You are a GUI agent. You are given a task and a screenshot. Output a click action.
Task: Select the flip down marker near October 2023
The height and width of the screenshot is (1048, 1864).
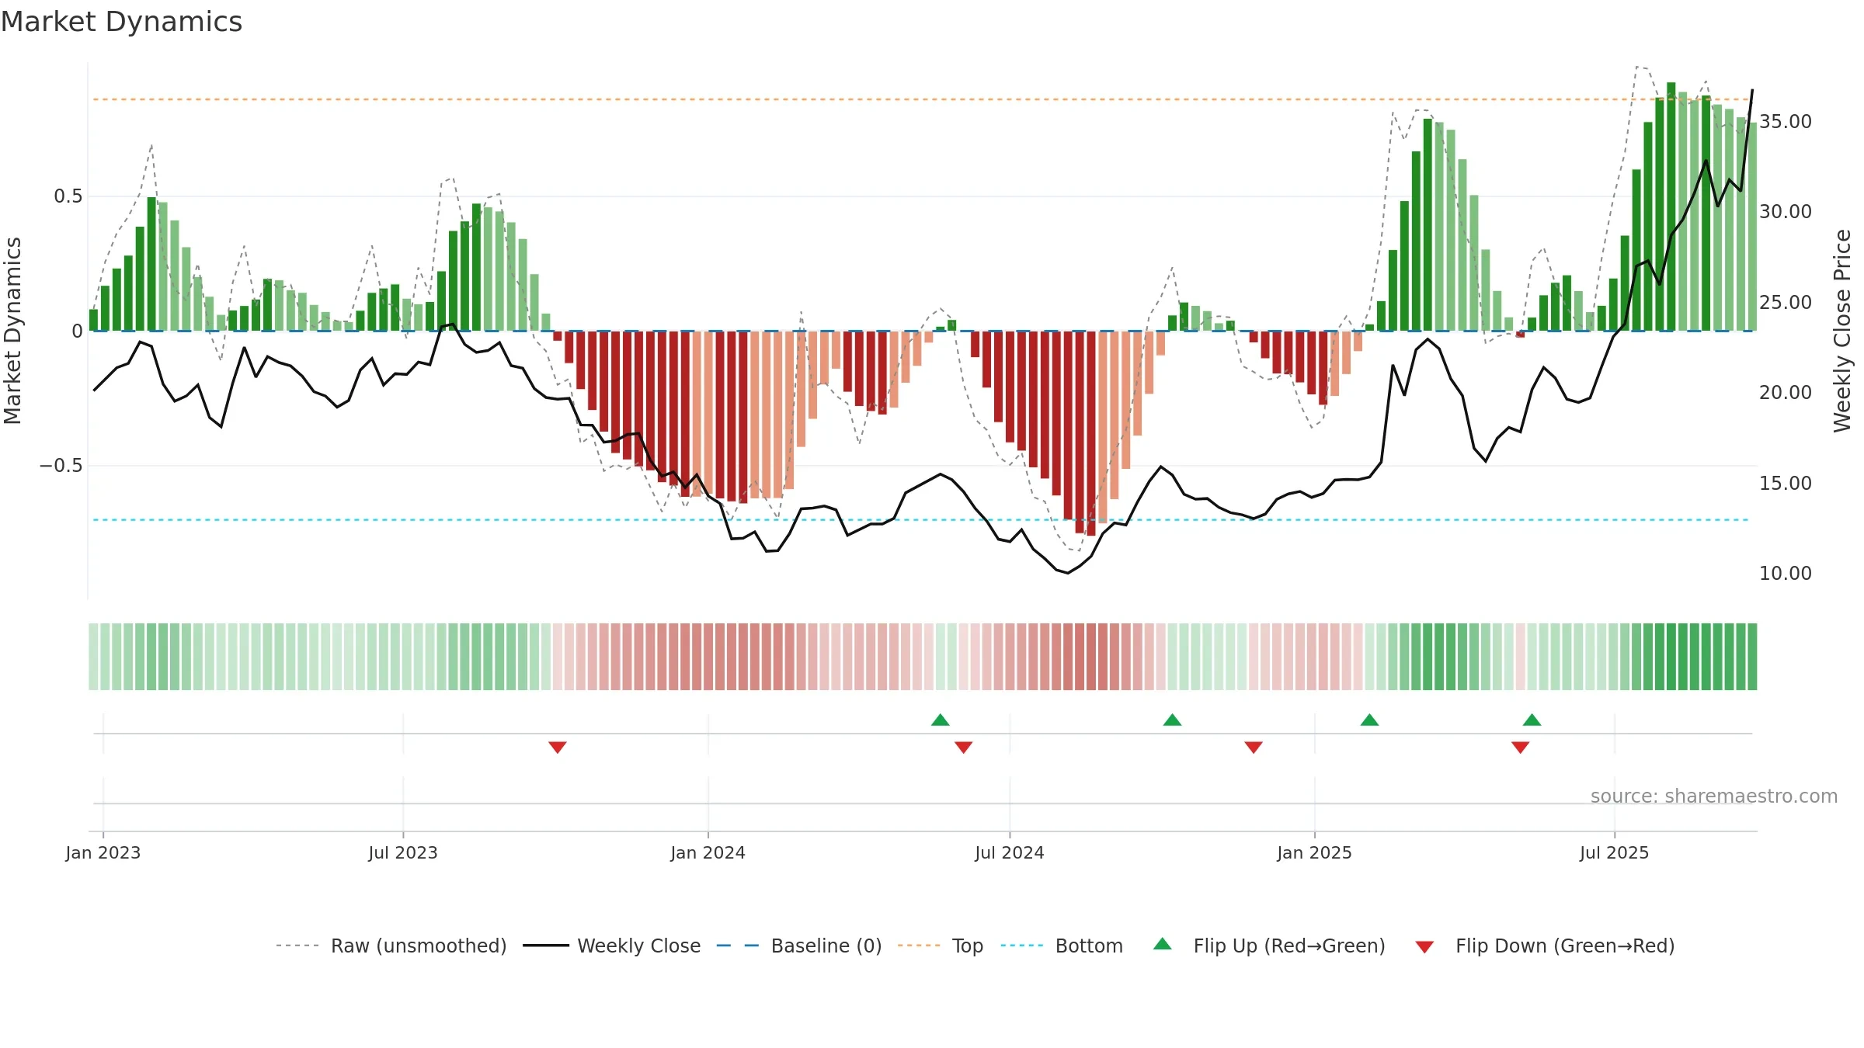coord(558,747)
